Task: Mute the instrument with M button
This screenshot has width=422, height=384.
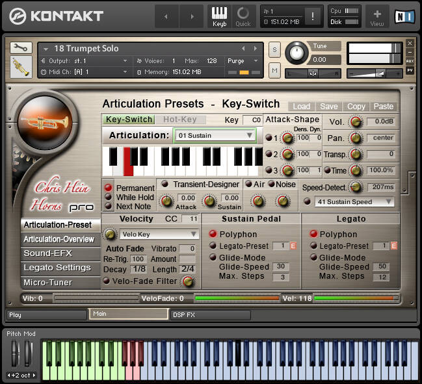Action: [274, 70]
